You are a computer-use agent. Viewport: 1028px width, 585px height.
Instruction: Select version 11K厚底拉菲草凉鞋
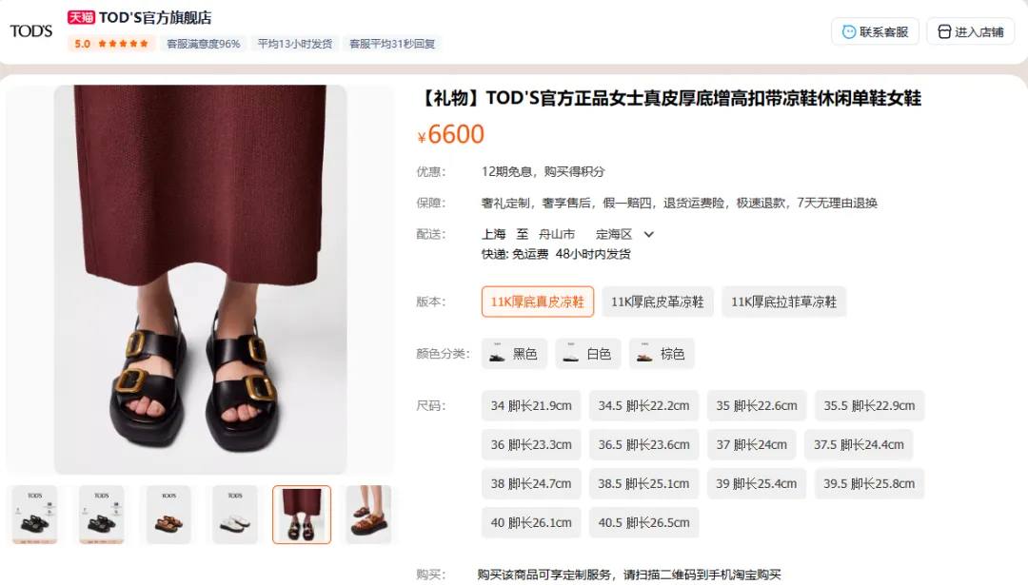point(784,302)
